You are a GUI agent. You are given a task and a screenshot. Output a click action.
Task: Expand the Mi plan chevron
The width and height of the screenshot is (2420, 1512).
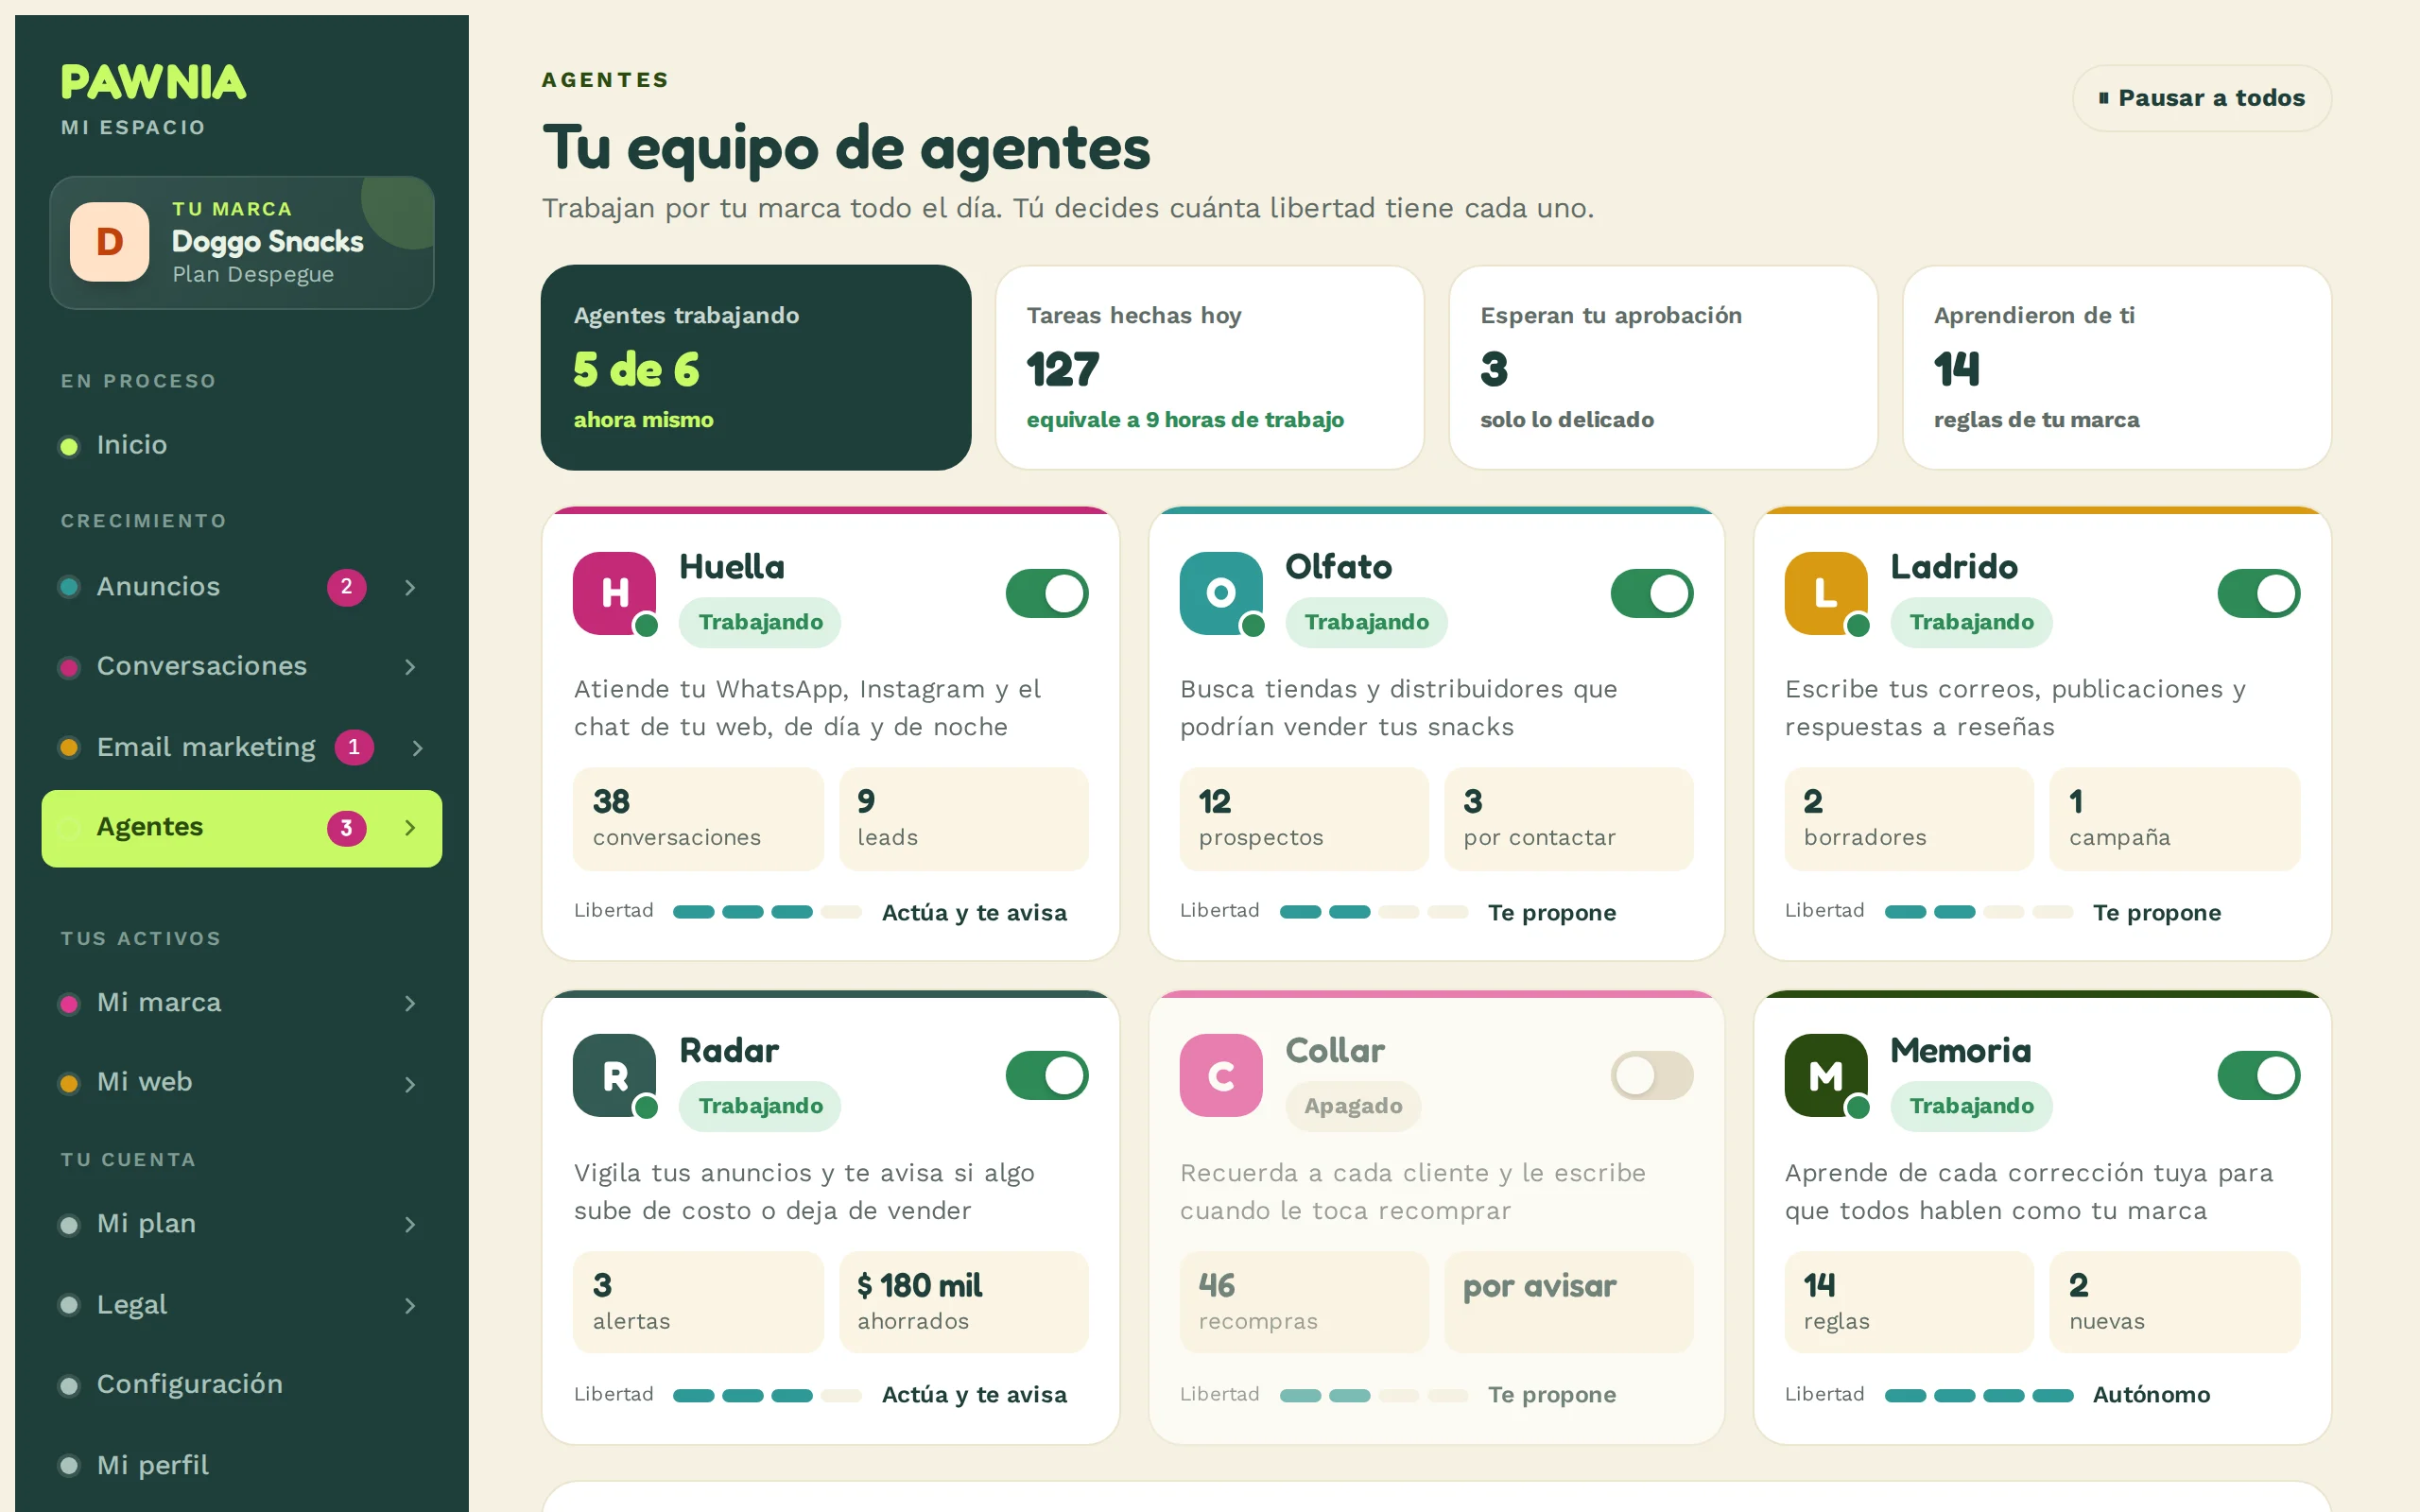410,1224
